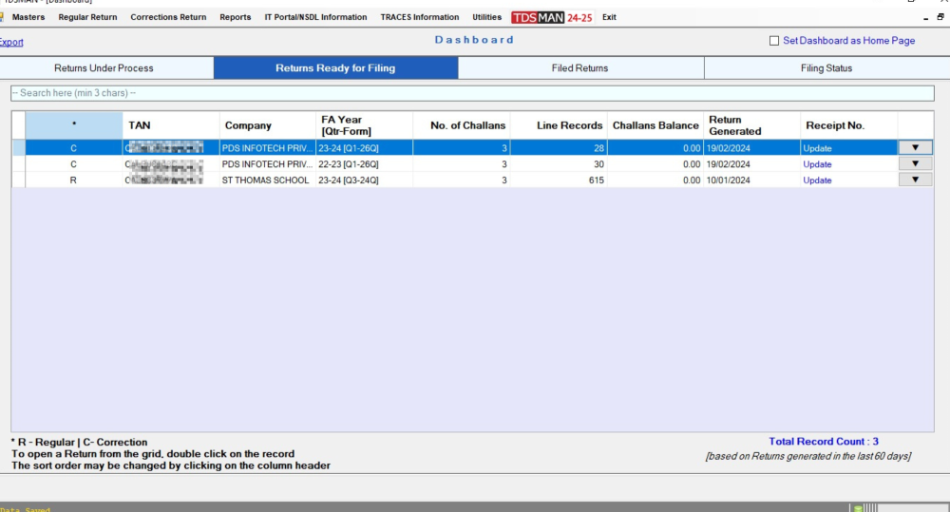Image resolution: width=950 pixels, height=512 pixels.
Task: Sort by No. of Challans header
Action: (x=461, y=125)
